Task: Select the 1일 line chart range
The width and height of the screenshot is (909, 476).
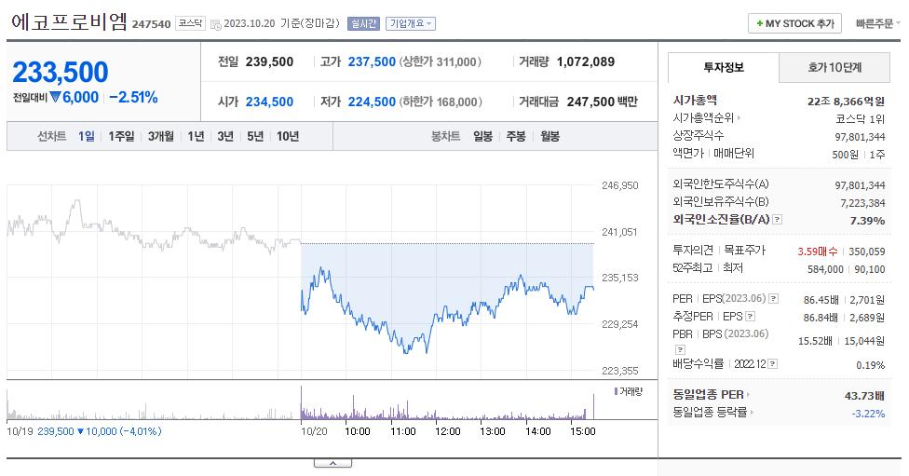Action: pyautogui.click(x=87, y=136)
